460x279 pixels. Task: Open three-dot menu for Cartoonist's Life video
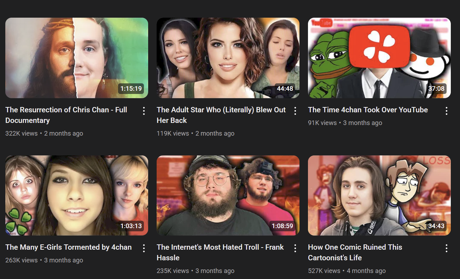[x=447, y=248]
